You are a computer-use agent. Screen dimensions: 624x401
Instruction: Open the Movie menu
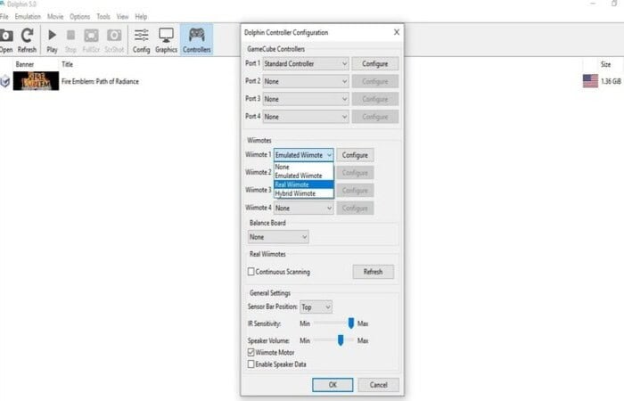point(55,16)
